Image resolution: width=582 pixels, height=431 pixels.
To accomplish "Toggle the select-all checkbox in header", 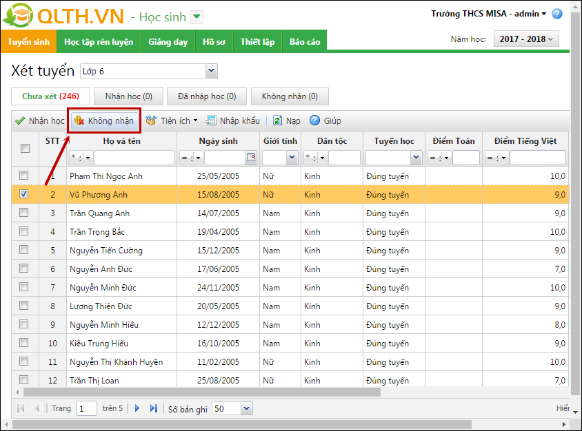I will [x=25, y=149].
